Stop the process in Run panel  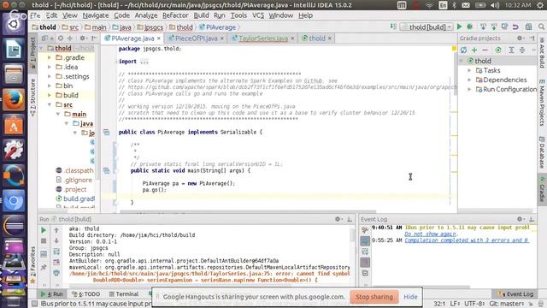click(44, 241)
